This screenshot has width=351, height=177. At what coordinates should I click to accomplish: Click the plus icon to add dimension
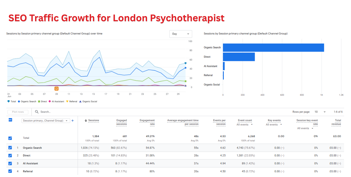coord(73,121)
